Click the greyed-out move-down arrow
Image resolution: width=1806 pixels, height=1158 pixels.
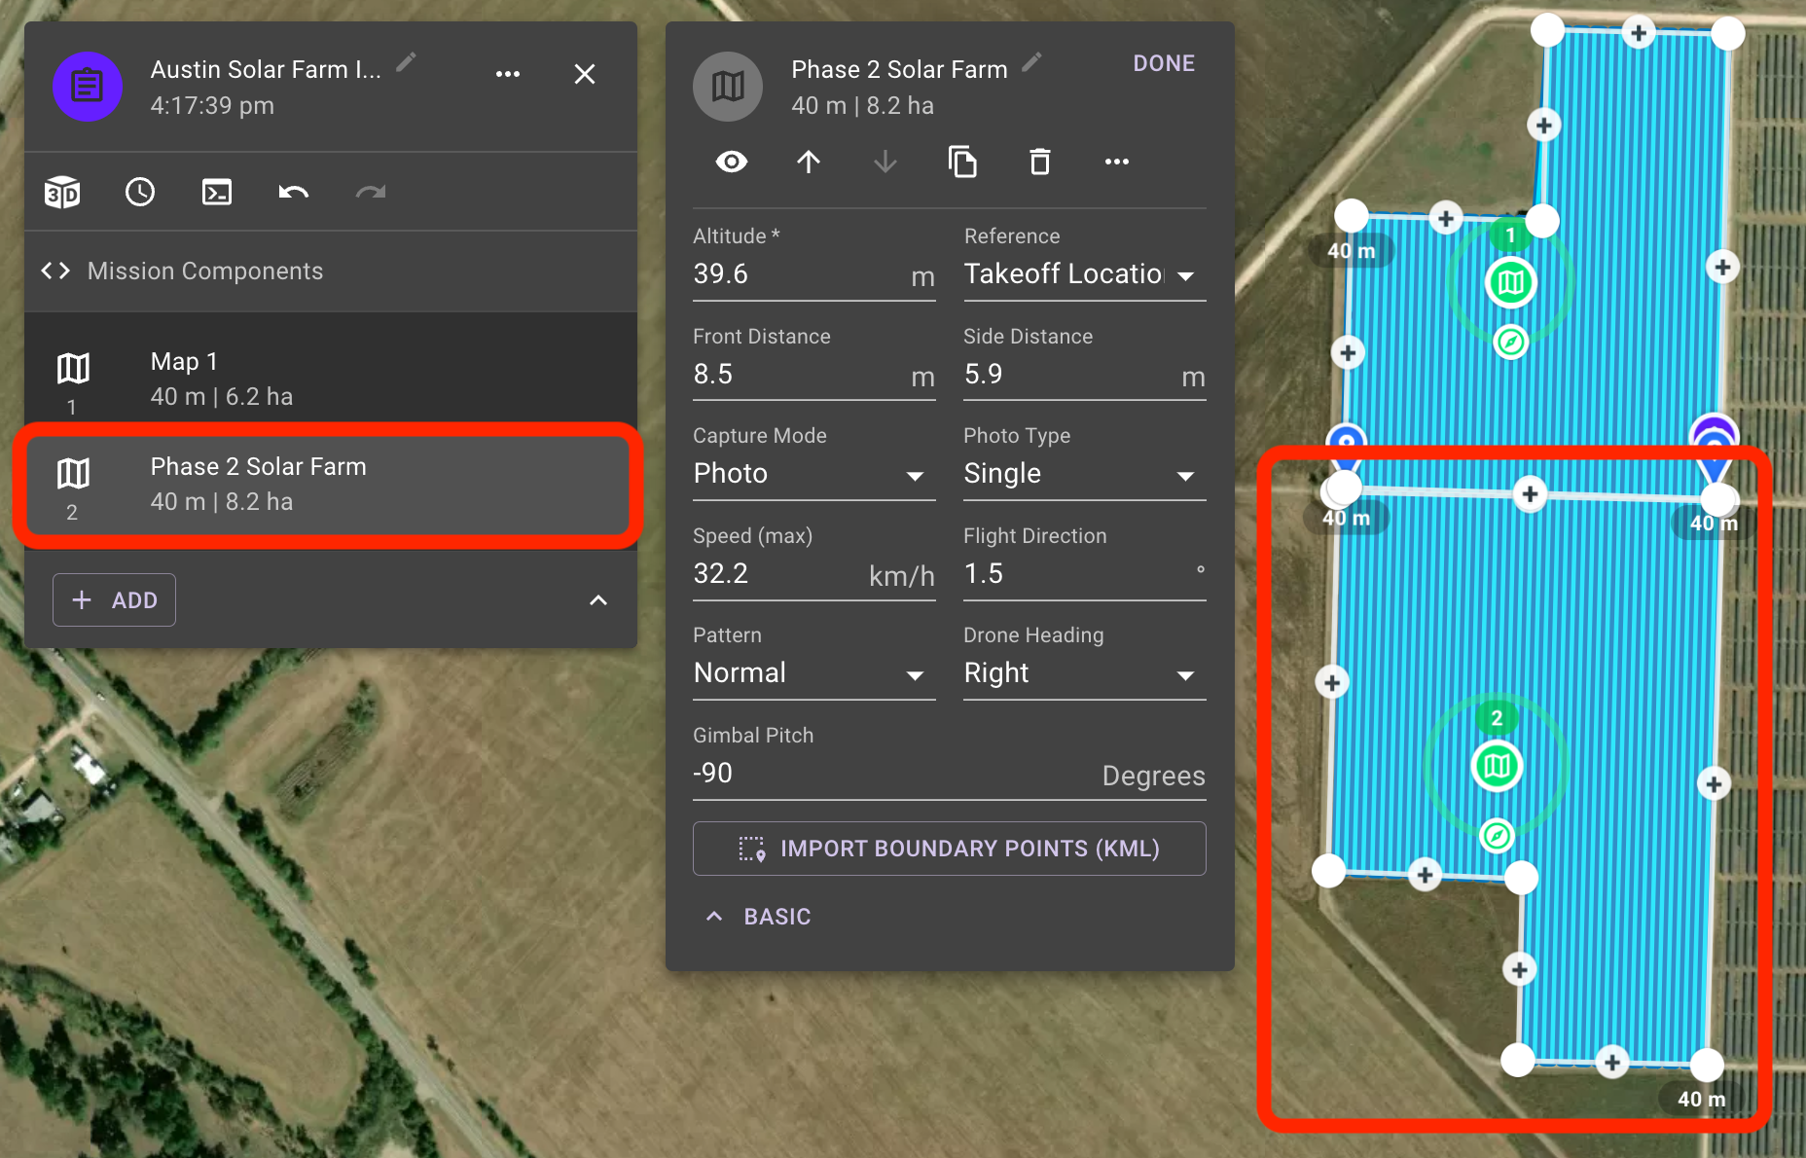coord(885,162)
